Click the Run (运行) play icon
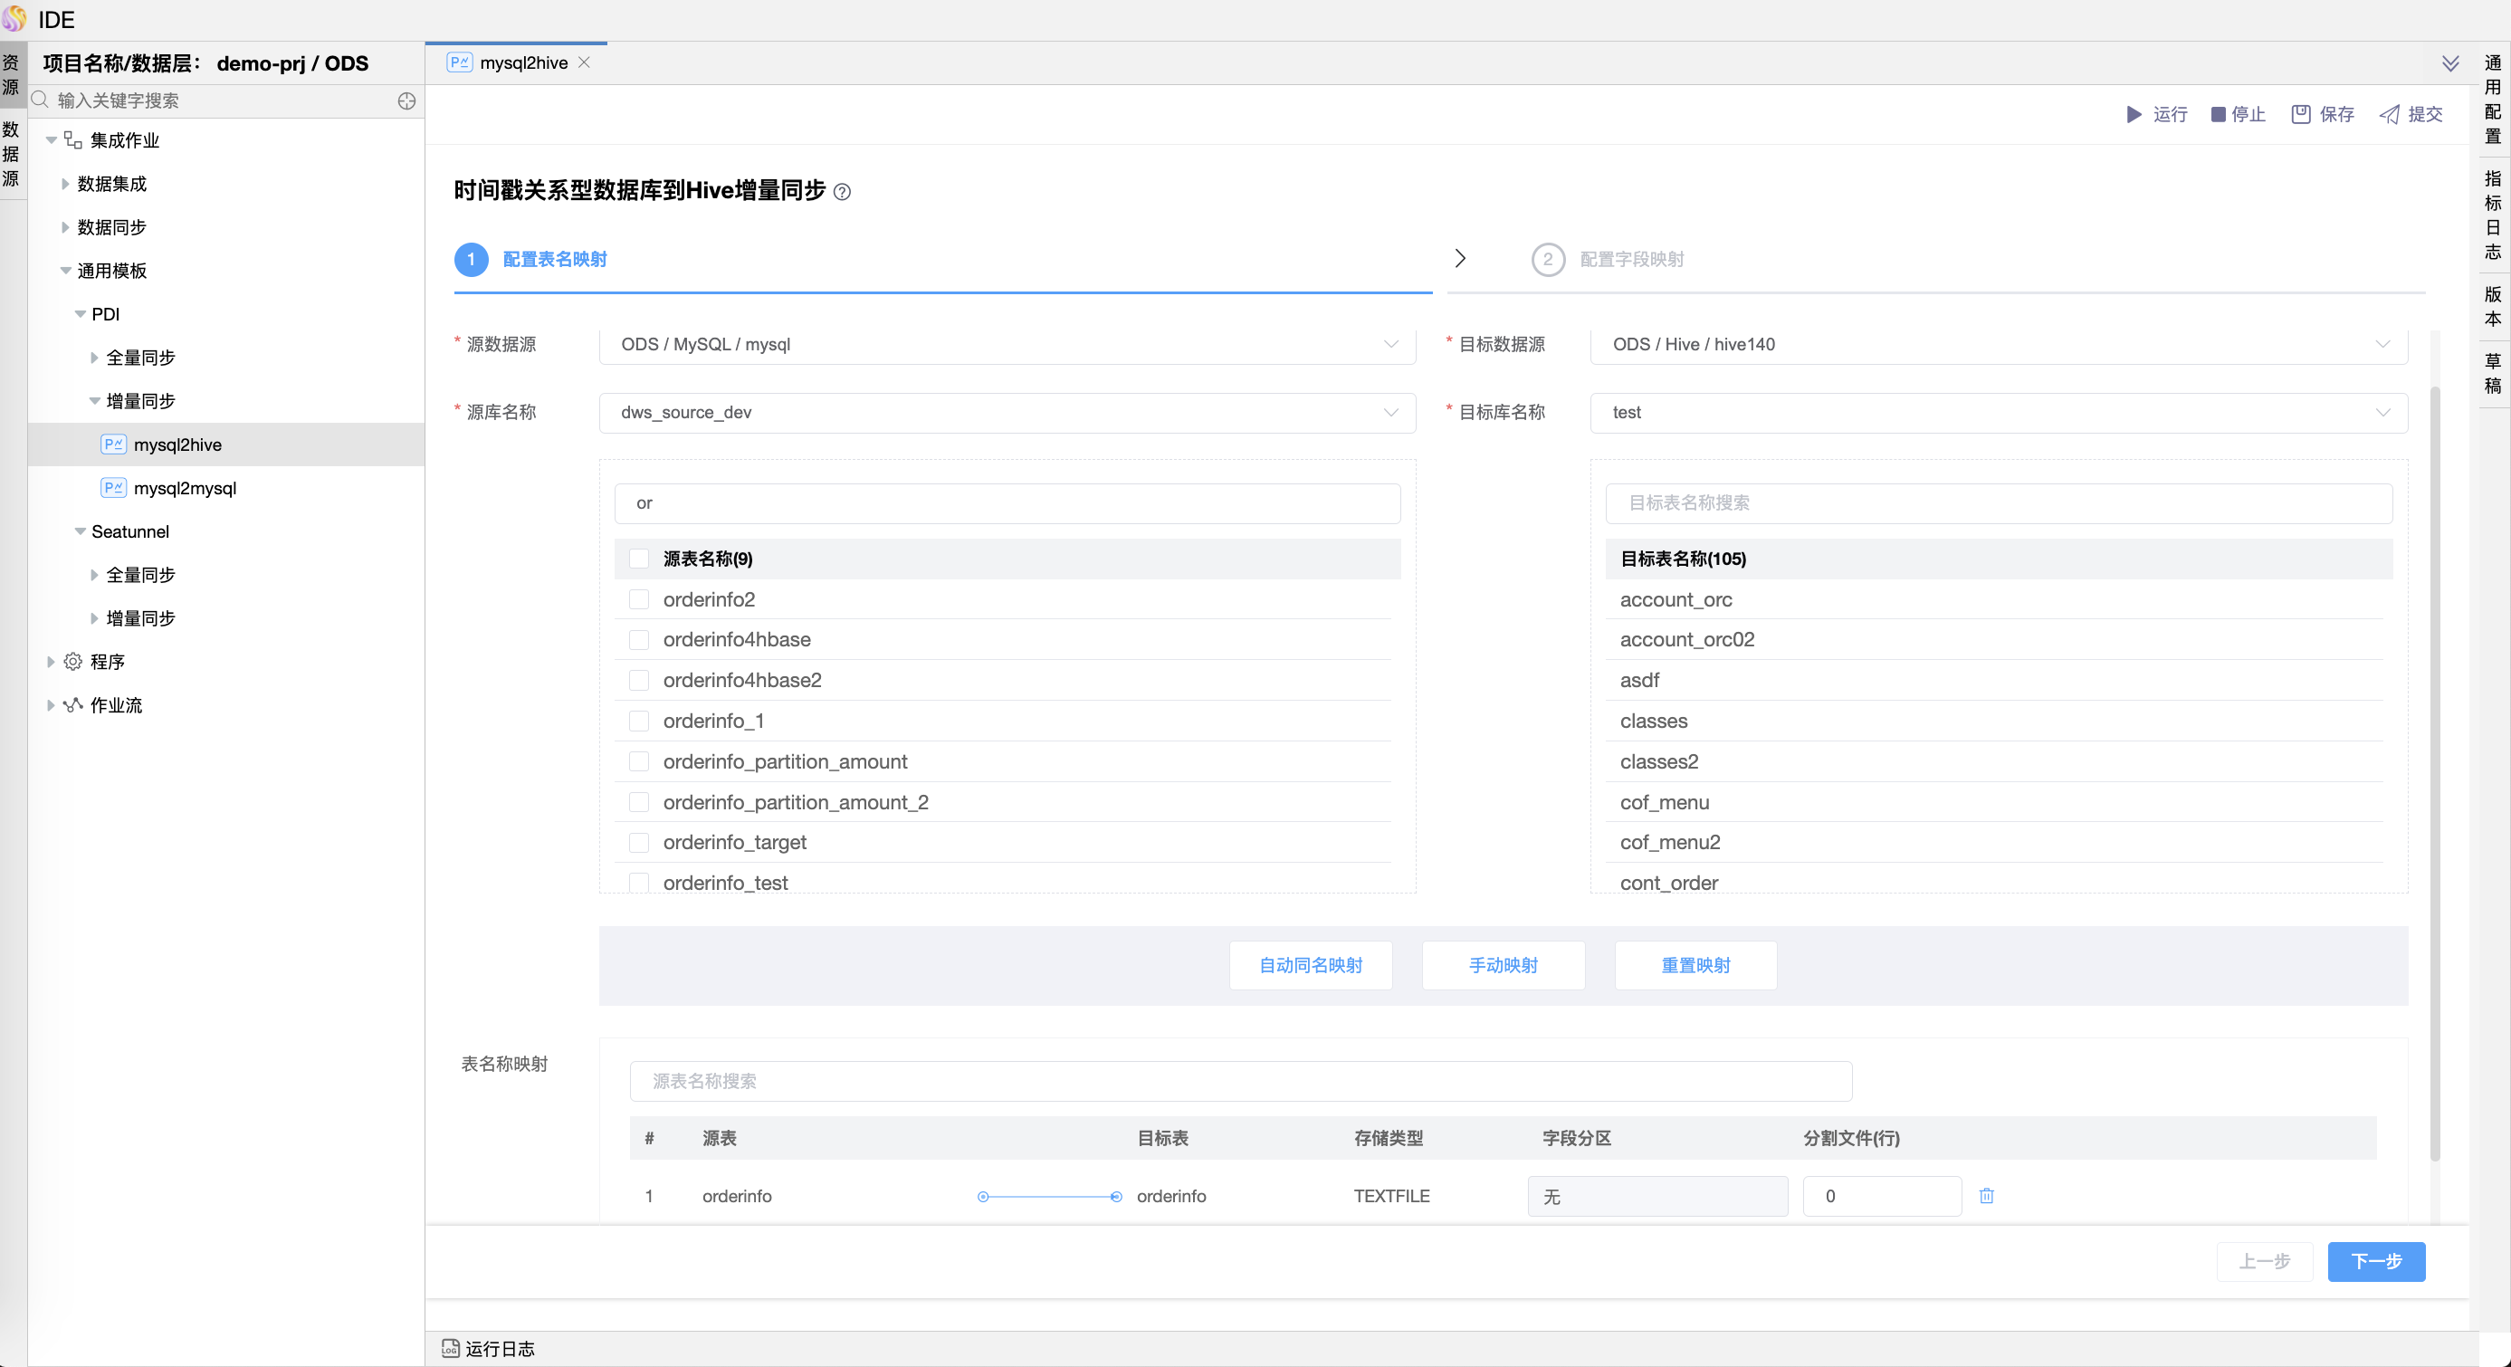2511x1367 pixels. point(2133,114)
